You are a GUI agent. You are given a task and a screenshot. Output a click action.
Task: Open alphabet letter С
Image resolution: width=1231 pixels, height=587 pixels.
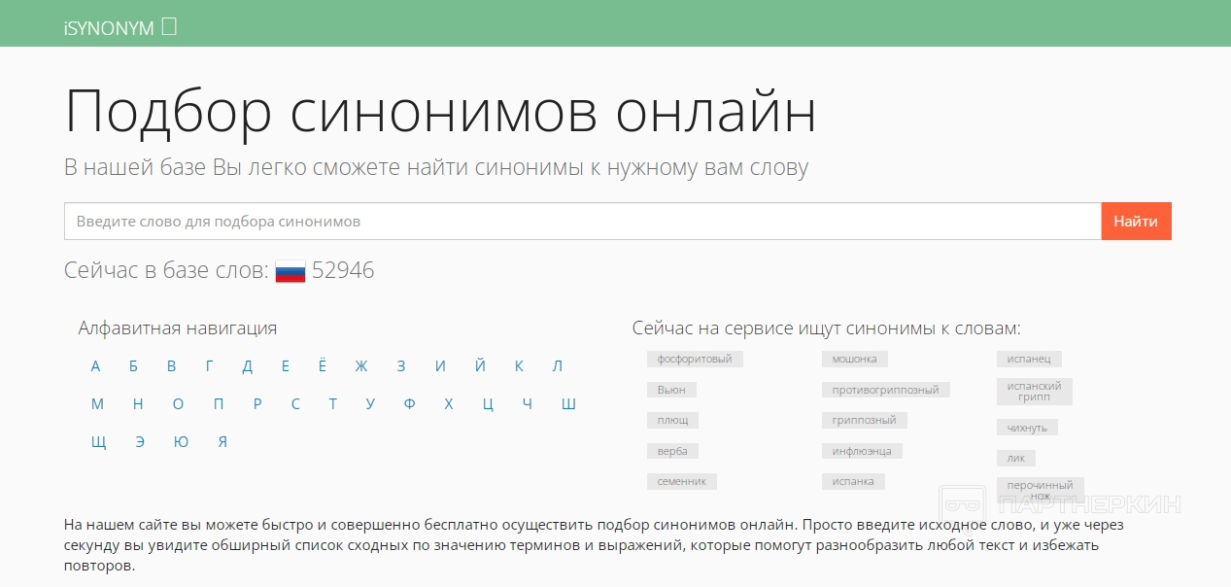[295, 404]
